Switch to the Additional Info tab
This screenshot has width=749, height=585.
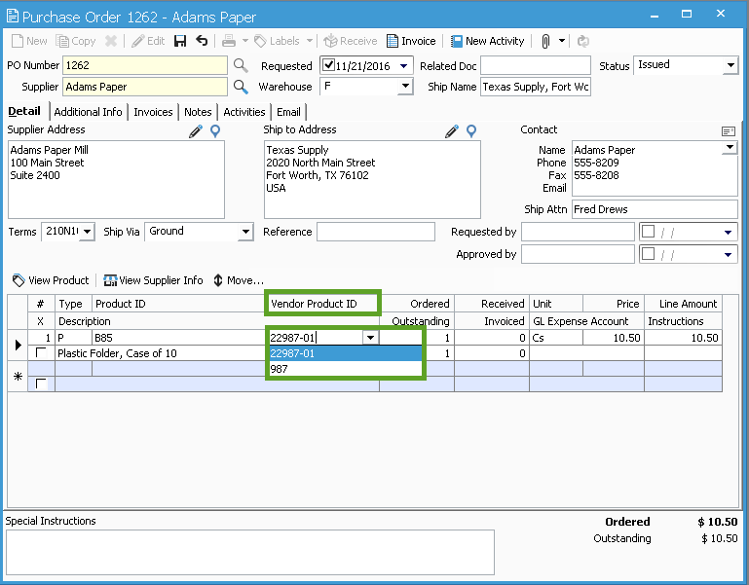[x=88, y=112]
